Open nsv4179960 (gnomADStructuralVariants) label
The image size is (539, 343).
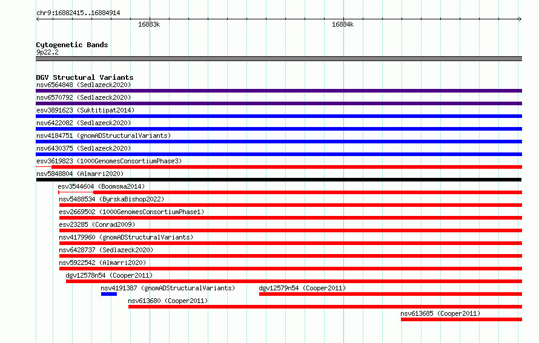tap(126, 237)
